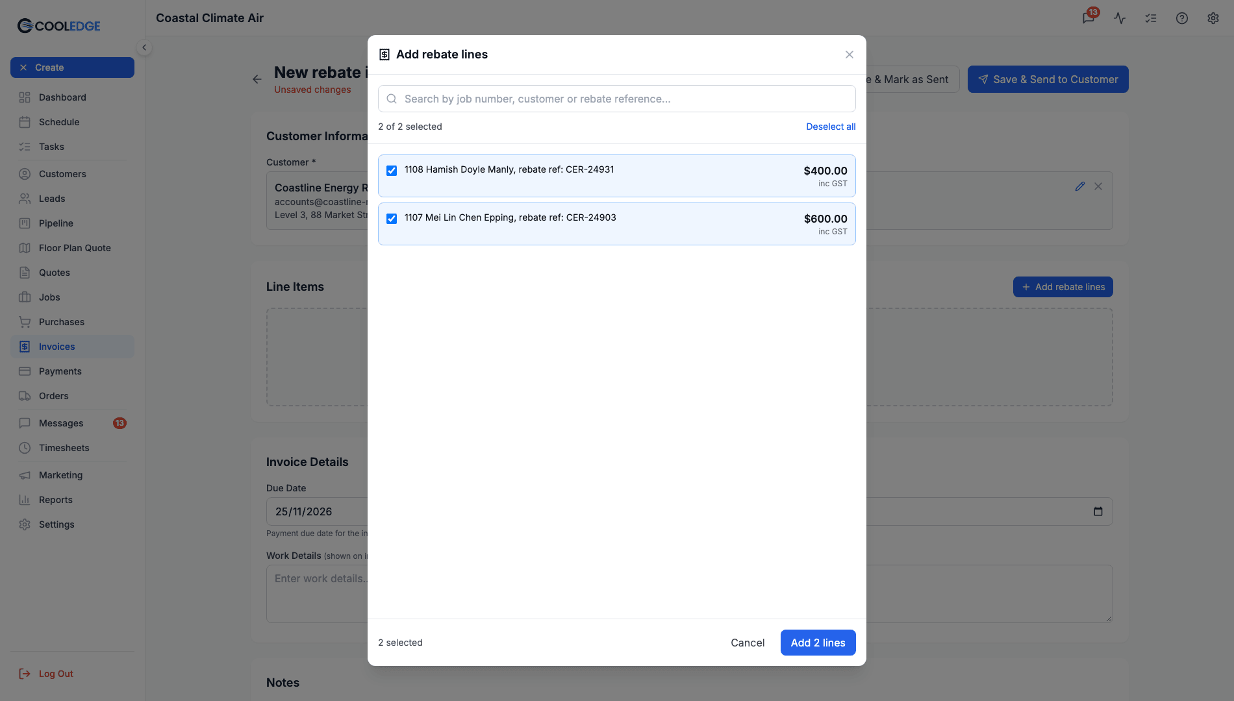Click the Mark as Sent button
Screen dimensions: 1234x701
click(913, 79)
